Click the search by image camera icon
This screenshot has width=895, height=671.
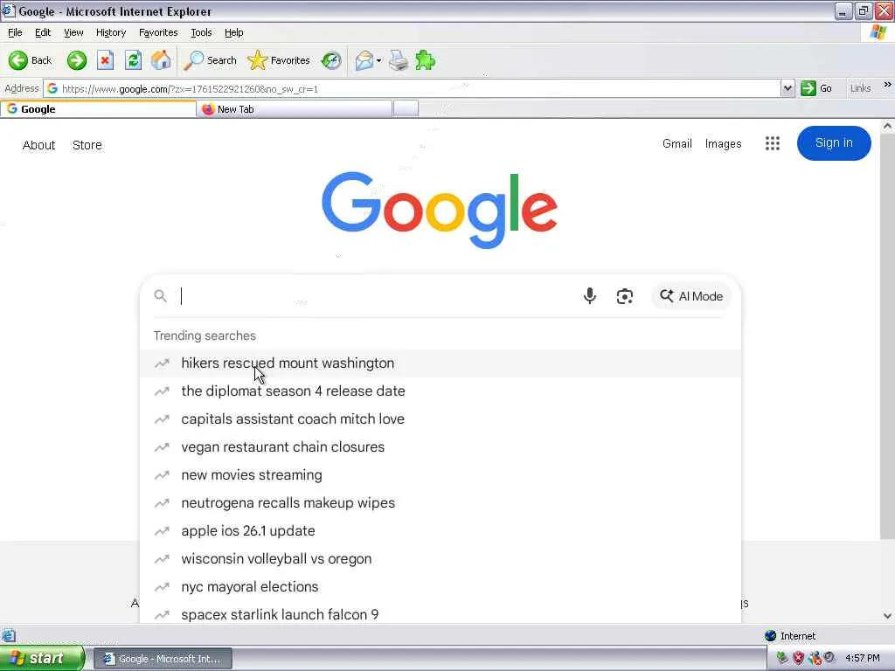(x=624, y=297)
